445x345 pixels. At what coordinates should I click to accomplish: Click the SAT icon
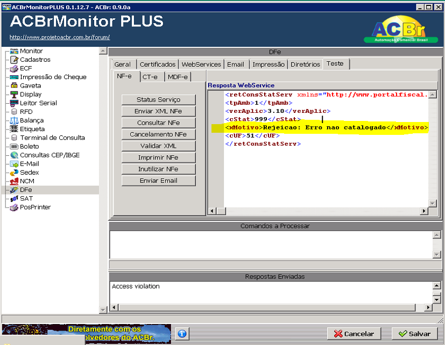coord(14,199)
